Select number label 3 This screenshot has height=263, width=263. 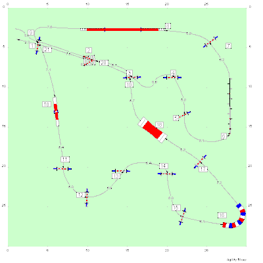(x=130, y=73)
